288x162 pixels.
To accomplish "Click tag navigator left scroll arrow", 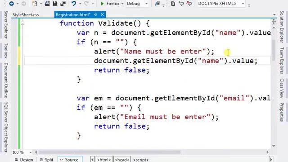I will pyautogui.click(x=93, y=159).
